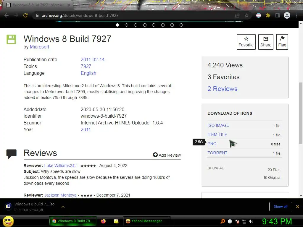Open TORRENT download option
303x227 pixels.
(x=217, y=153)
